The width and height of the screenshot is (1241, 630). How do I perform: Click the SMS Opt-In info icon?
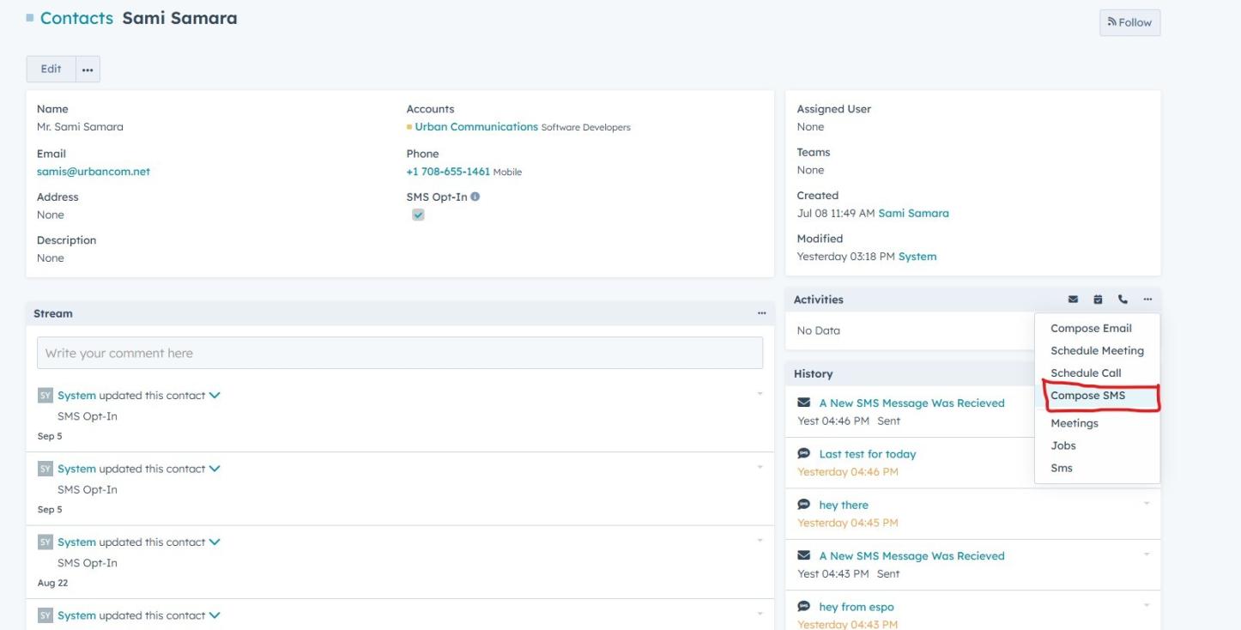(475, 197)
